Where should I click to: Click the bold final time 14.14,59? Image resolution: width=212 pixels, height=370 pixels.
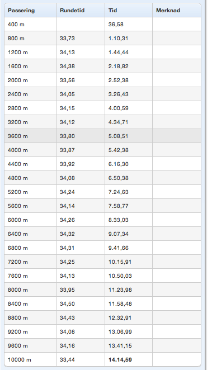click(x=120, y=359)
